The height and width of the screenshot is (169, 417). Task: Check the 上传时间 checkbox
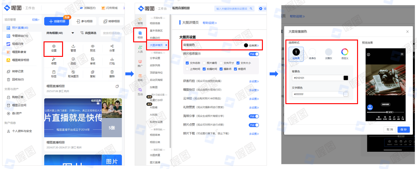pyautogui.click(x=187, y=69)
